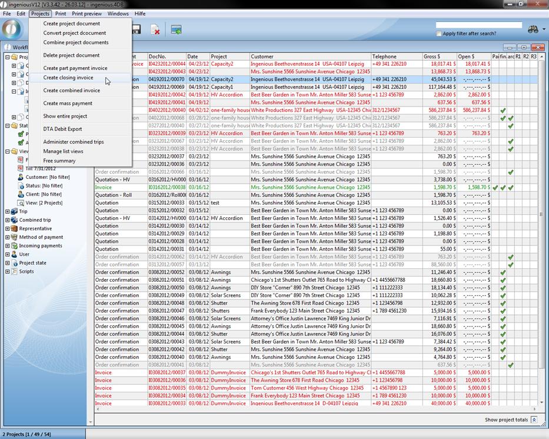Select the Customer filter icon in tree
The image size is (549, 439).
pos(21,177)
